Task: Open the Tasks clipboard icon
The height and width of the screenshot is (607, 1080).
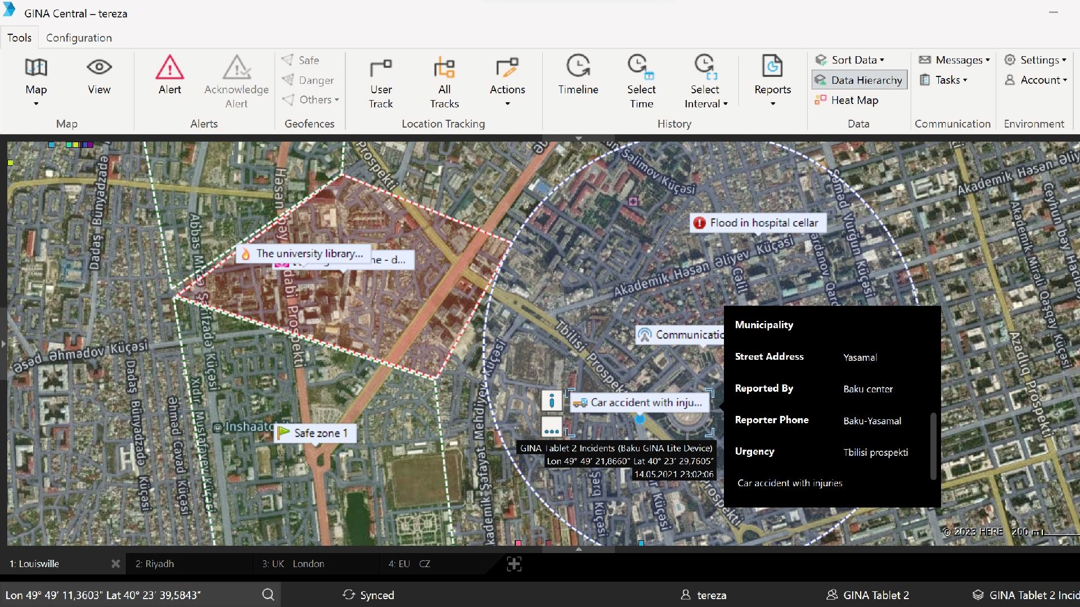Action: [x=925, y=80]
